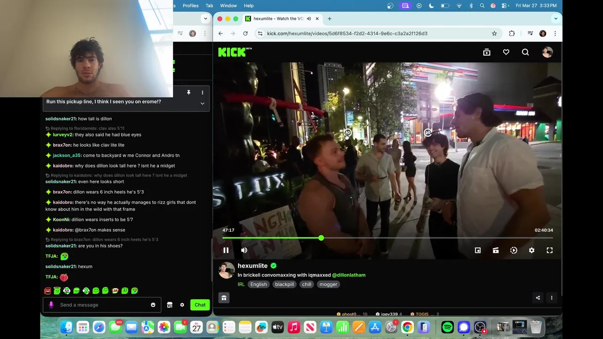Screen dimensions: 603x339
Task: Open the stream more-options vertical dots
Action: (x=552, y=298)
